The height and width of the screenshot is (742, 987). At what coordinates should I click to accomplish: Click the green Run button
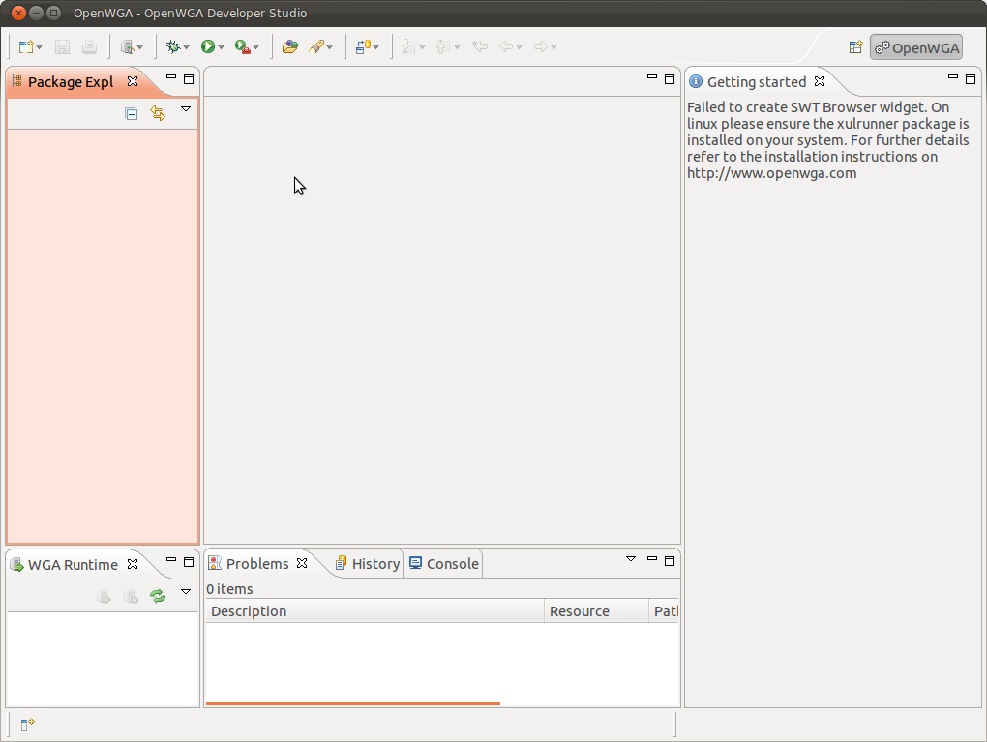coord(208,46)
